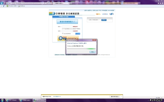Open the emome header link at far right
This screenshot has height=102, width=164.
[x=111, y=10]
